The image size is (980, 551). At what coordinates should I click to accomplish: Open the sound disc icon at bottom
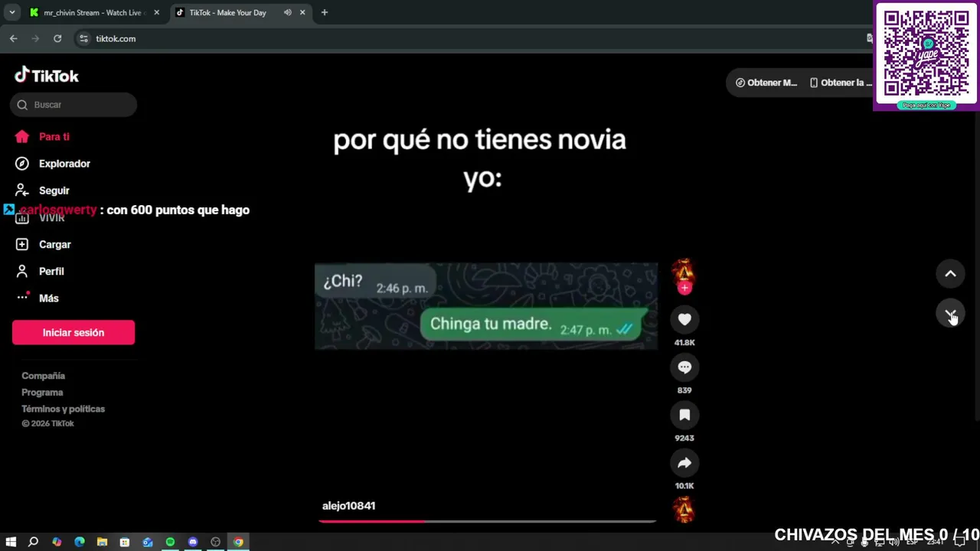point(684,510)
